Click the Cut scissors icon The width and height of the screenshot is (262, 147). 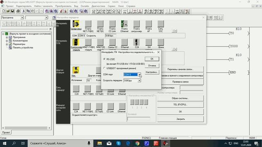click(x=24, y=11)
